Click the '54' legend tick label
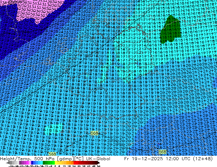Image resolution: width=217 pixels, height=167 pixels. (x=99, y=166)
